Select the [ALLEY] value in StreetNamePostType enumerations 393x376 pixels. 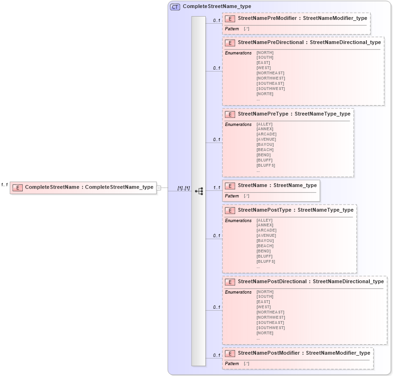(x=264, y=220)
